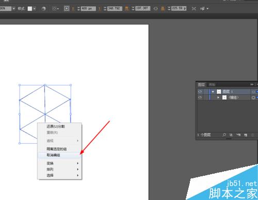Toggle constrain width and height link icon

click(155, 9)
